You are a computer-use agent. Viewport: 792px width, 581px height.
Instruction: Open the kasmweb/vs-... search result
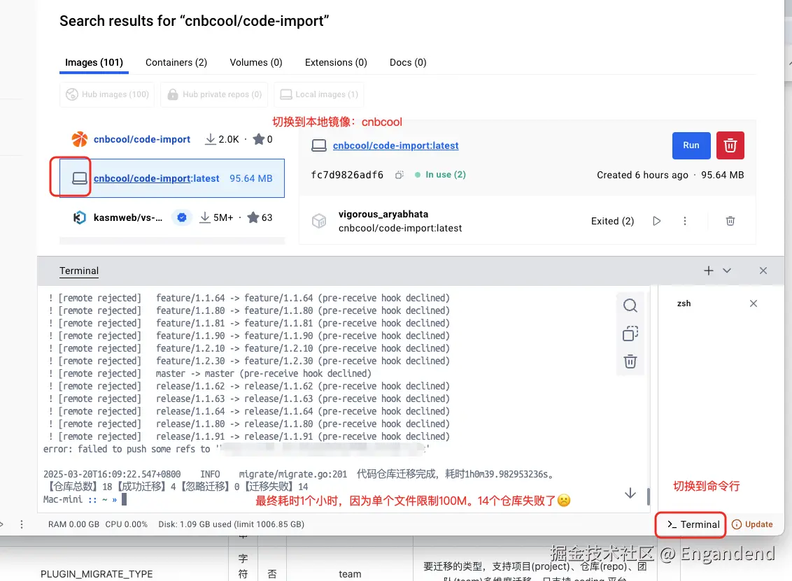128,217
